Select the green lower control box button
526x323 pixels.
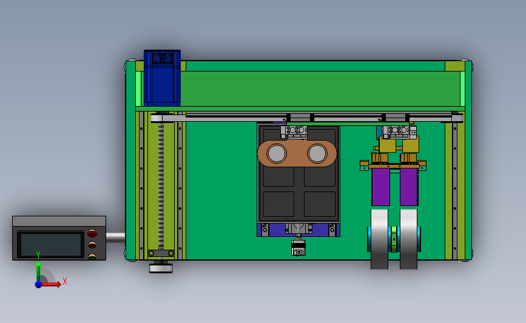point(92,257)
